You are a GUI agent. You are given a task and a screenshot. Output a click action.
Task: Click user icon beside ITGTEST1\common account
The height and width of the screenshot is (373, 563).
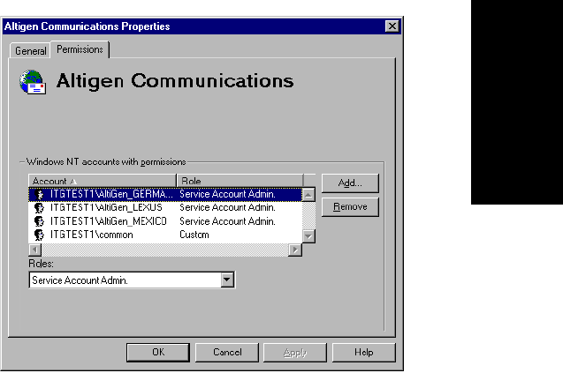click(39, 235)
